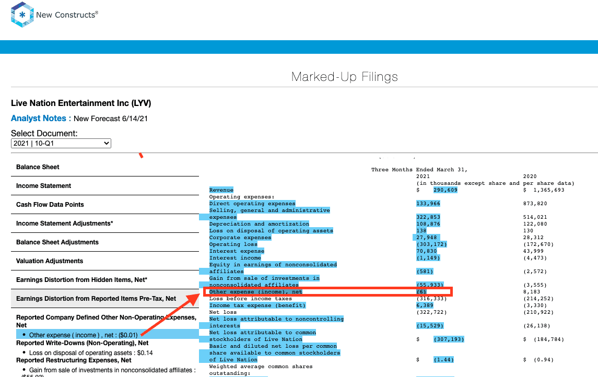
Task: Click the 70,830 value
Action: pyautogui.click(x=426, y=251)
